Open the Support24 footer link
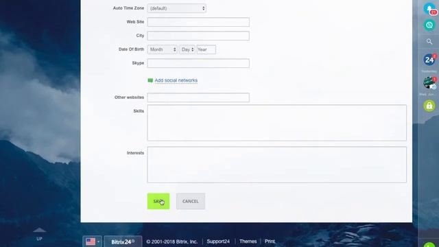The width and height of the screenshot is (439, 247). [x=218, y=242]
